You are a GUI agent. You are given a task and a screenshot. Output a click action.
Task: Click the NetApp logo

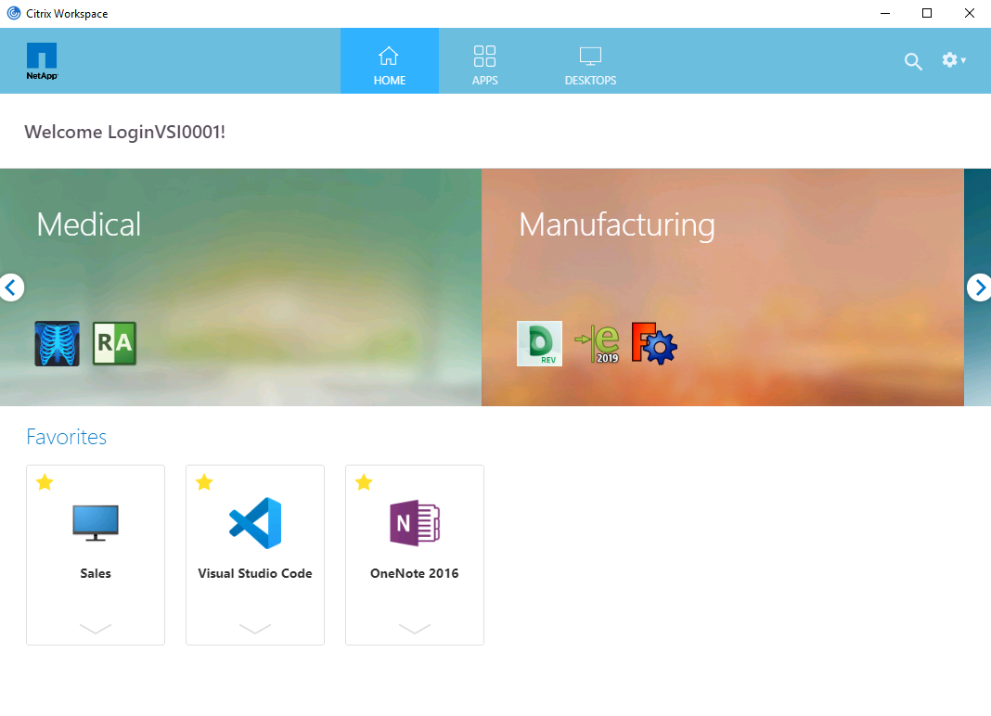[x=42, y=61]
